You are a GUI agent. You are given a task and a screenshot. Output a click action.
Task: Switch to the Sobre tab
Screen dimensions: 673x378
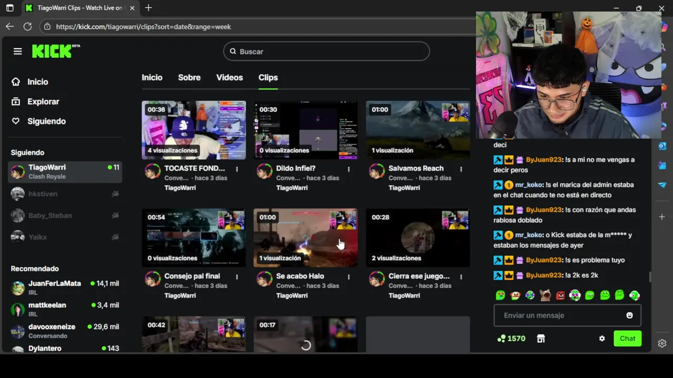coord(189,78)
